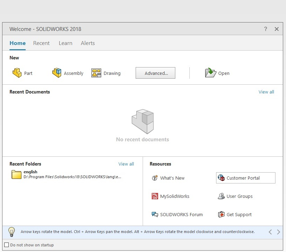Select the Assembly label
The width and height of the screenshot is (286, 252).
pos(73,73)
